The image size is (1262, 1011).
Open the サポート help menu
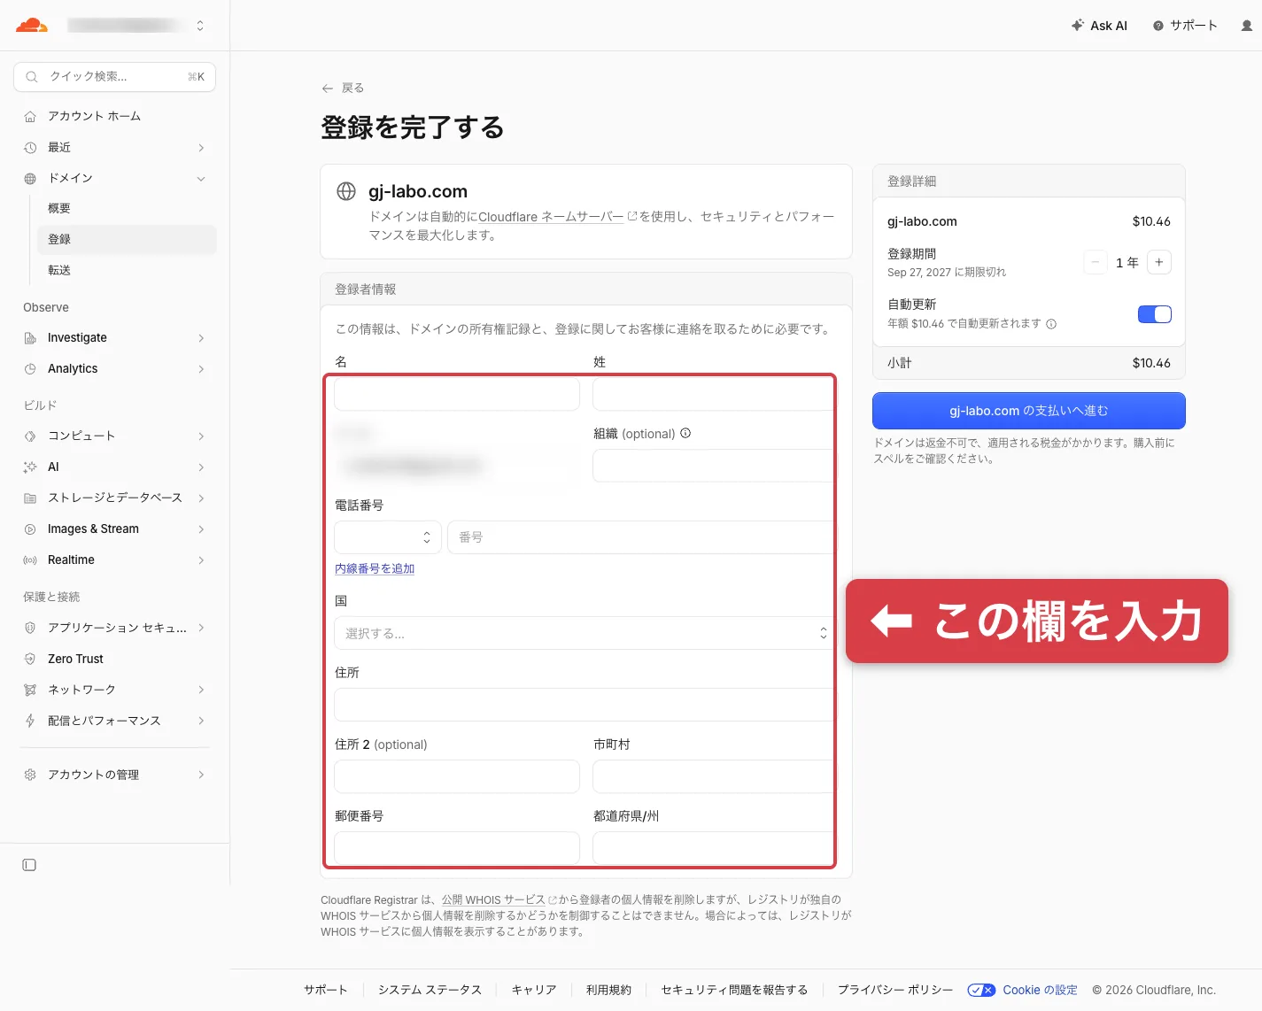tap(1185, 26)
